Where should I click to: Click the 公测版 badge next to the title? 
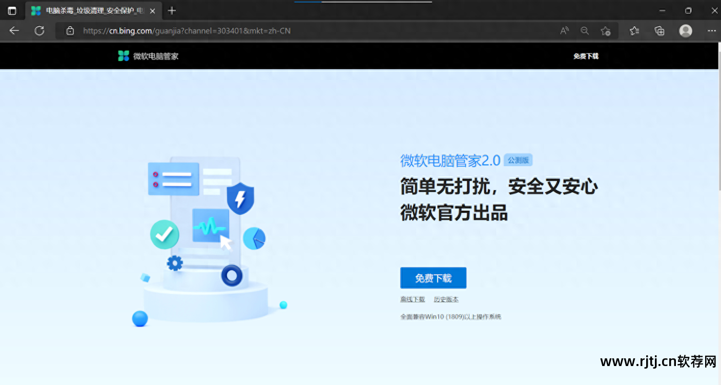(x=518, y=159)
